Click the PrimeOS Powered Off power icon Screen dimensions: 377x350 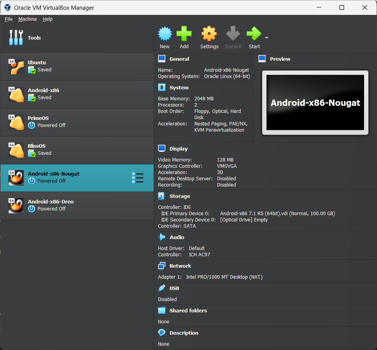pyautogui.click(x=31, y=125)
